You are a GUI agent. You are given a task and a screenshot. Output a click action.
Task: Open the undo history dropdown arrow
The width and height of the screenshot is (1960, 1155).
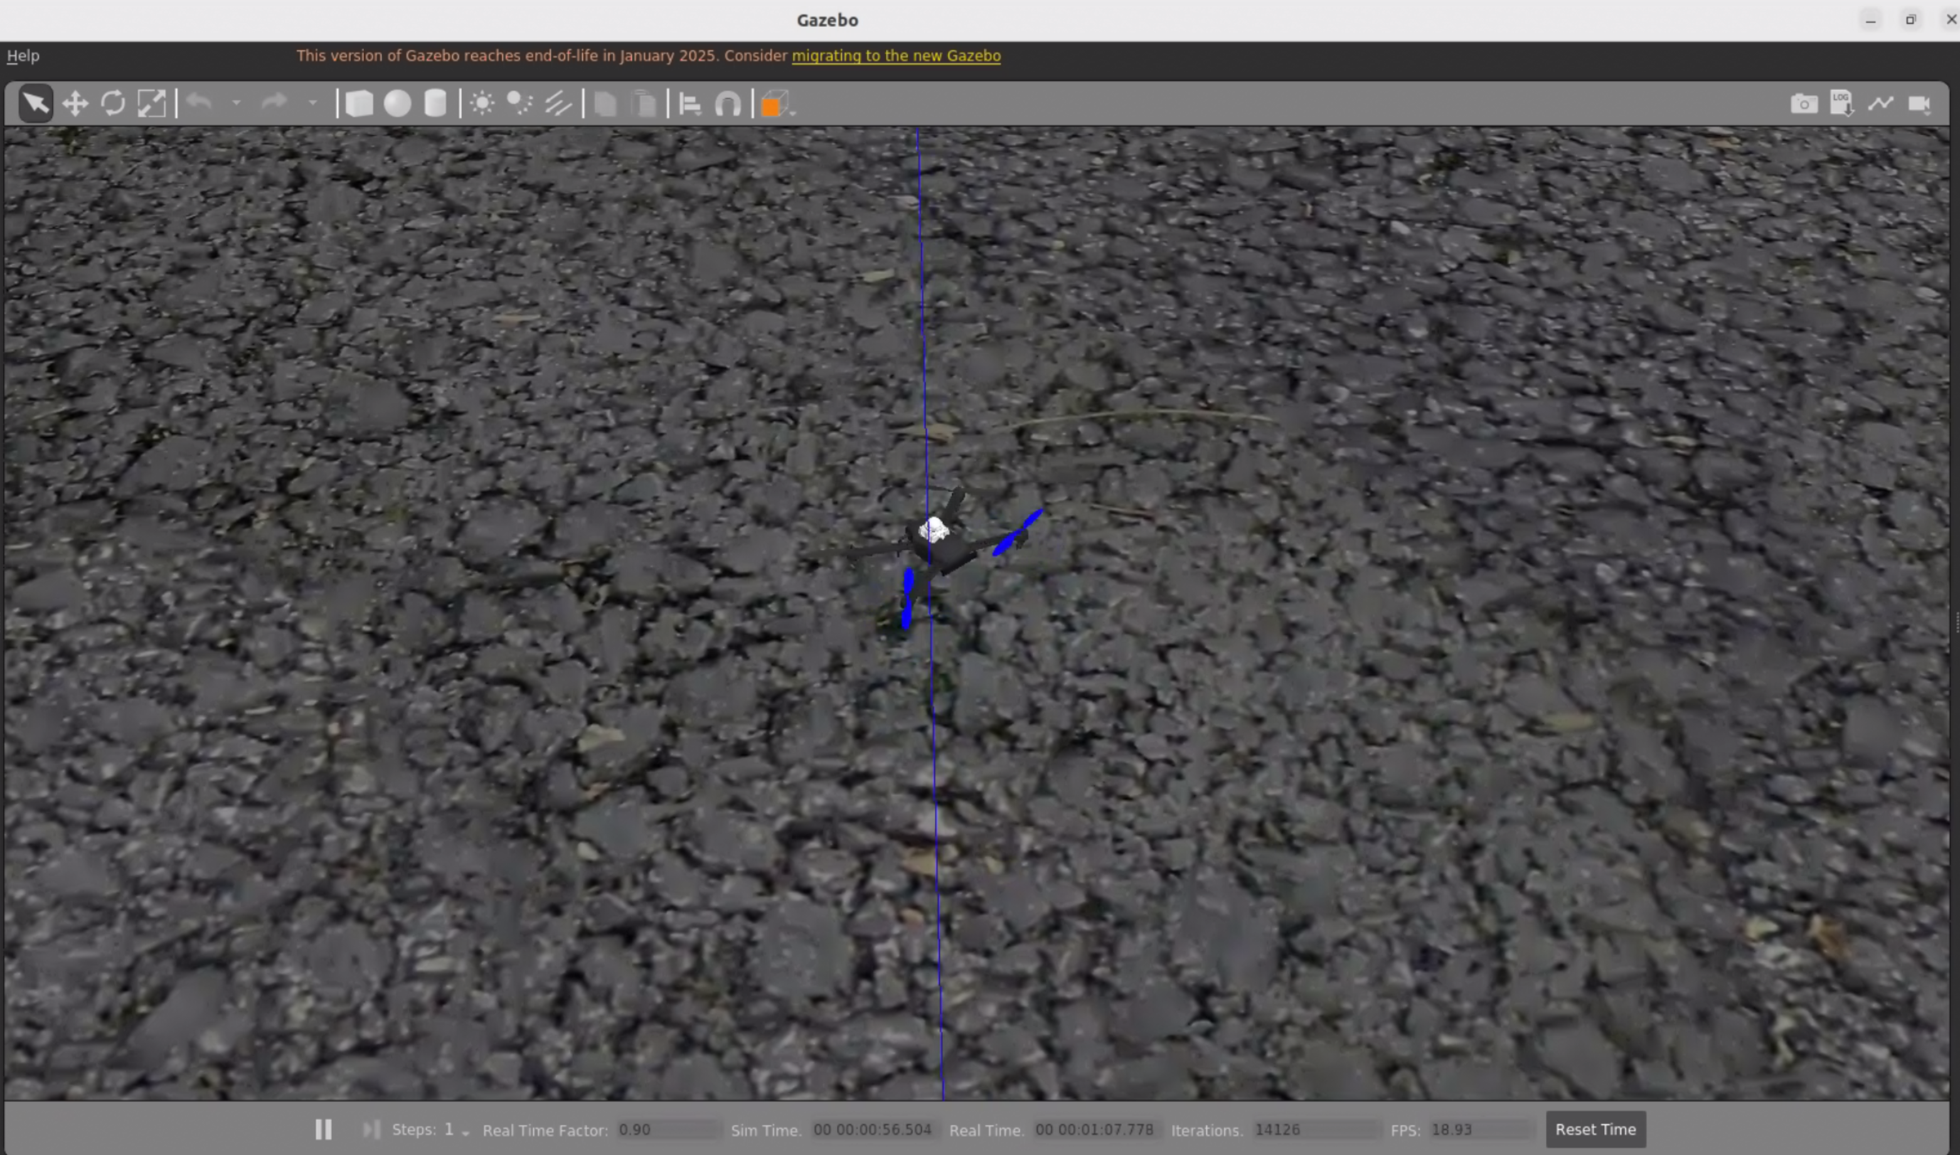click(236, 103)
